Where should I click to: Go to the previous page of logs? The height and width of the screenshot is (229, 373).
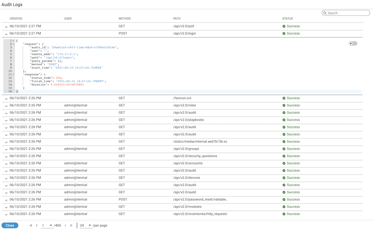point(37,226)
